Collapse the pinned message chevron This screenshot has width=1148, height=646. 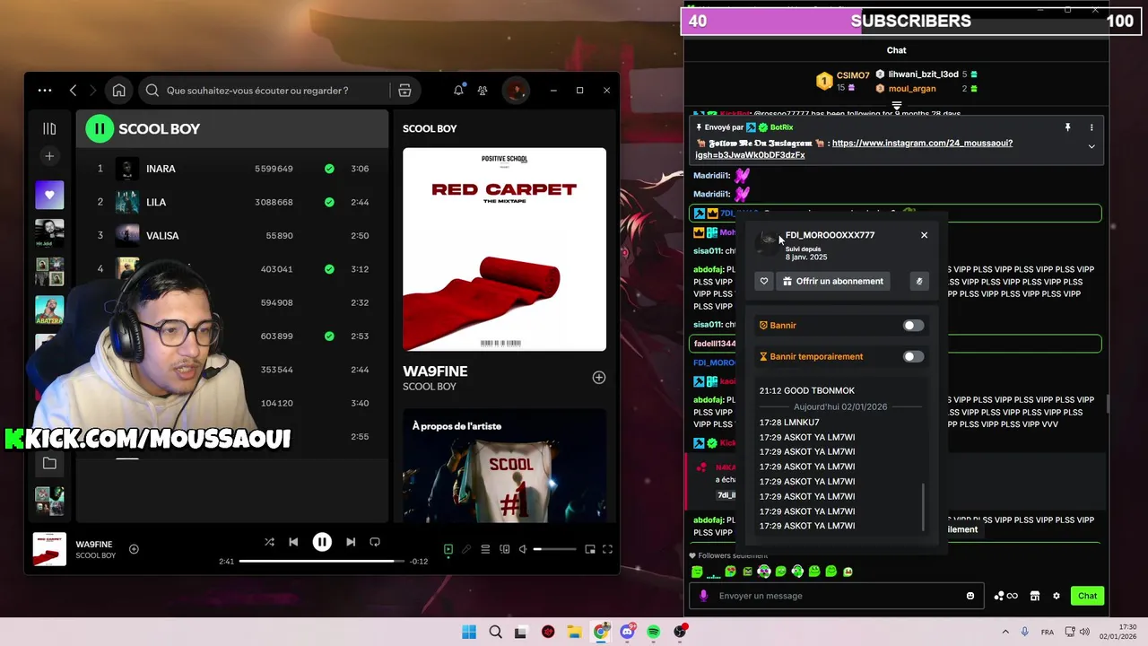[x=1091, y=146]
